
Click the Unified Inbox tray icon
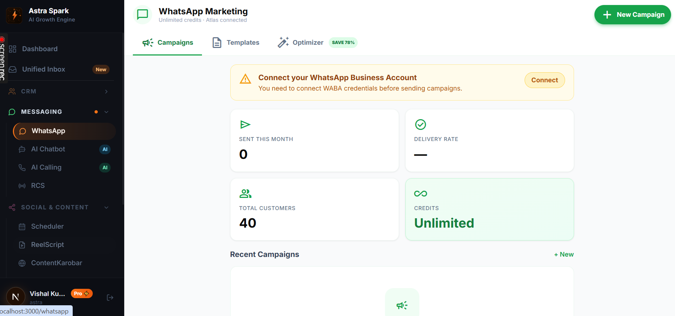13,69
